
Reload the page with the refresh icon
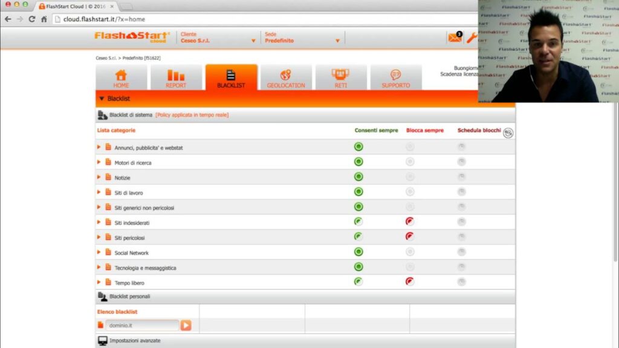32,19
